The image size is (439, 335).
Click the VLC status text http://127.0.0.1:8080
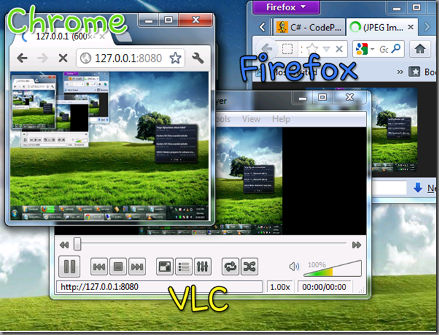[100, 287]
